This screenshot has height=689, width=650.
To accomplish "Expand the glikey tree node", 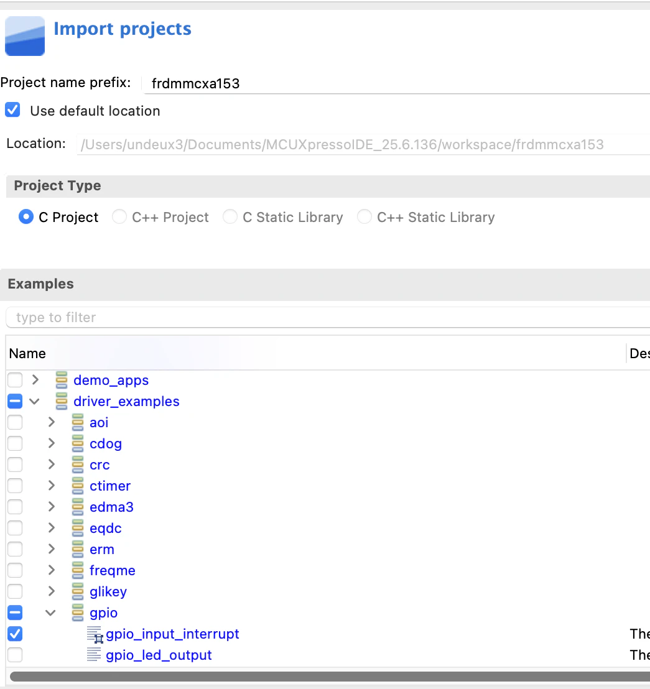I will [52, 591].
